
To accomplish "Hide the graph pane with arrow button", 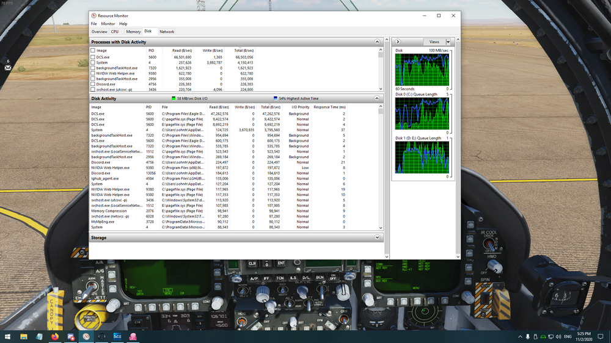I will pos(398,42).
